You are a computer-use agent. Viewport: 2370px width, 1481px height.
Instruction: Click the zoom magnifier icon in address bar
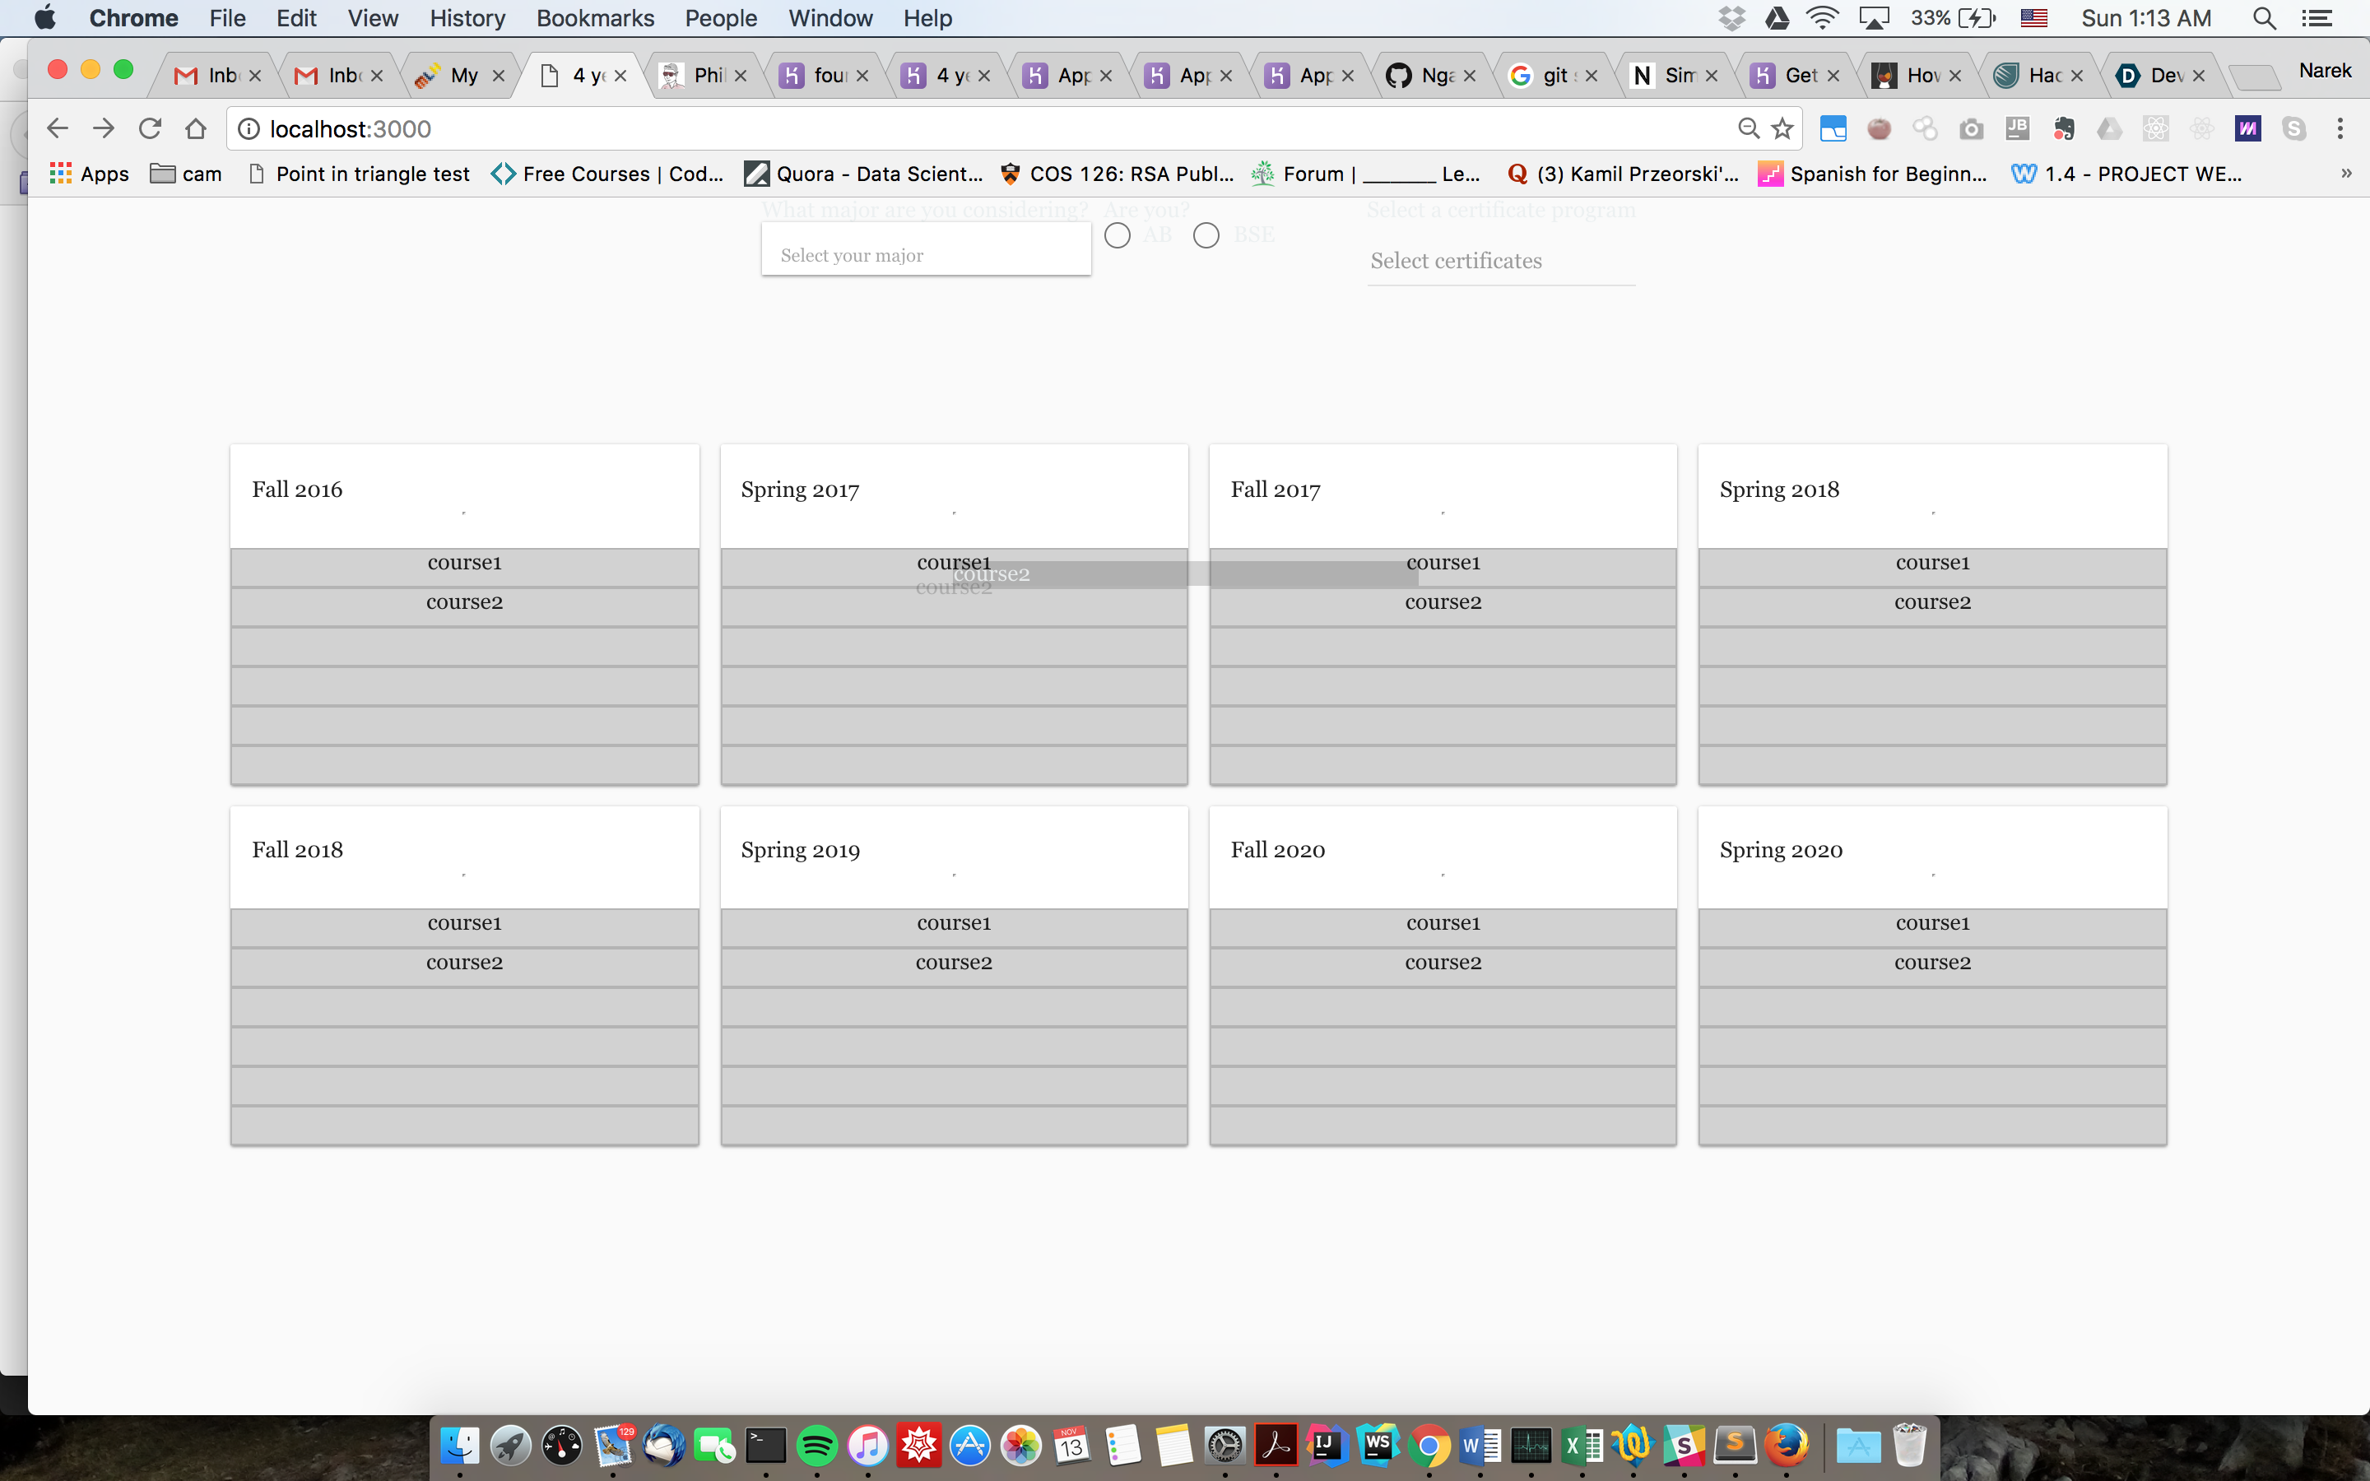(x=1748, y=128)
